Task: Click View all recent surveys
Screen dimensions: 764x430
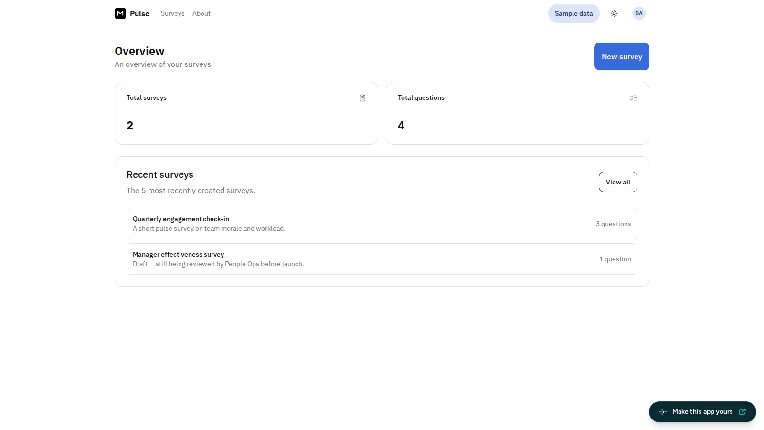Action: coord(618,182)
